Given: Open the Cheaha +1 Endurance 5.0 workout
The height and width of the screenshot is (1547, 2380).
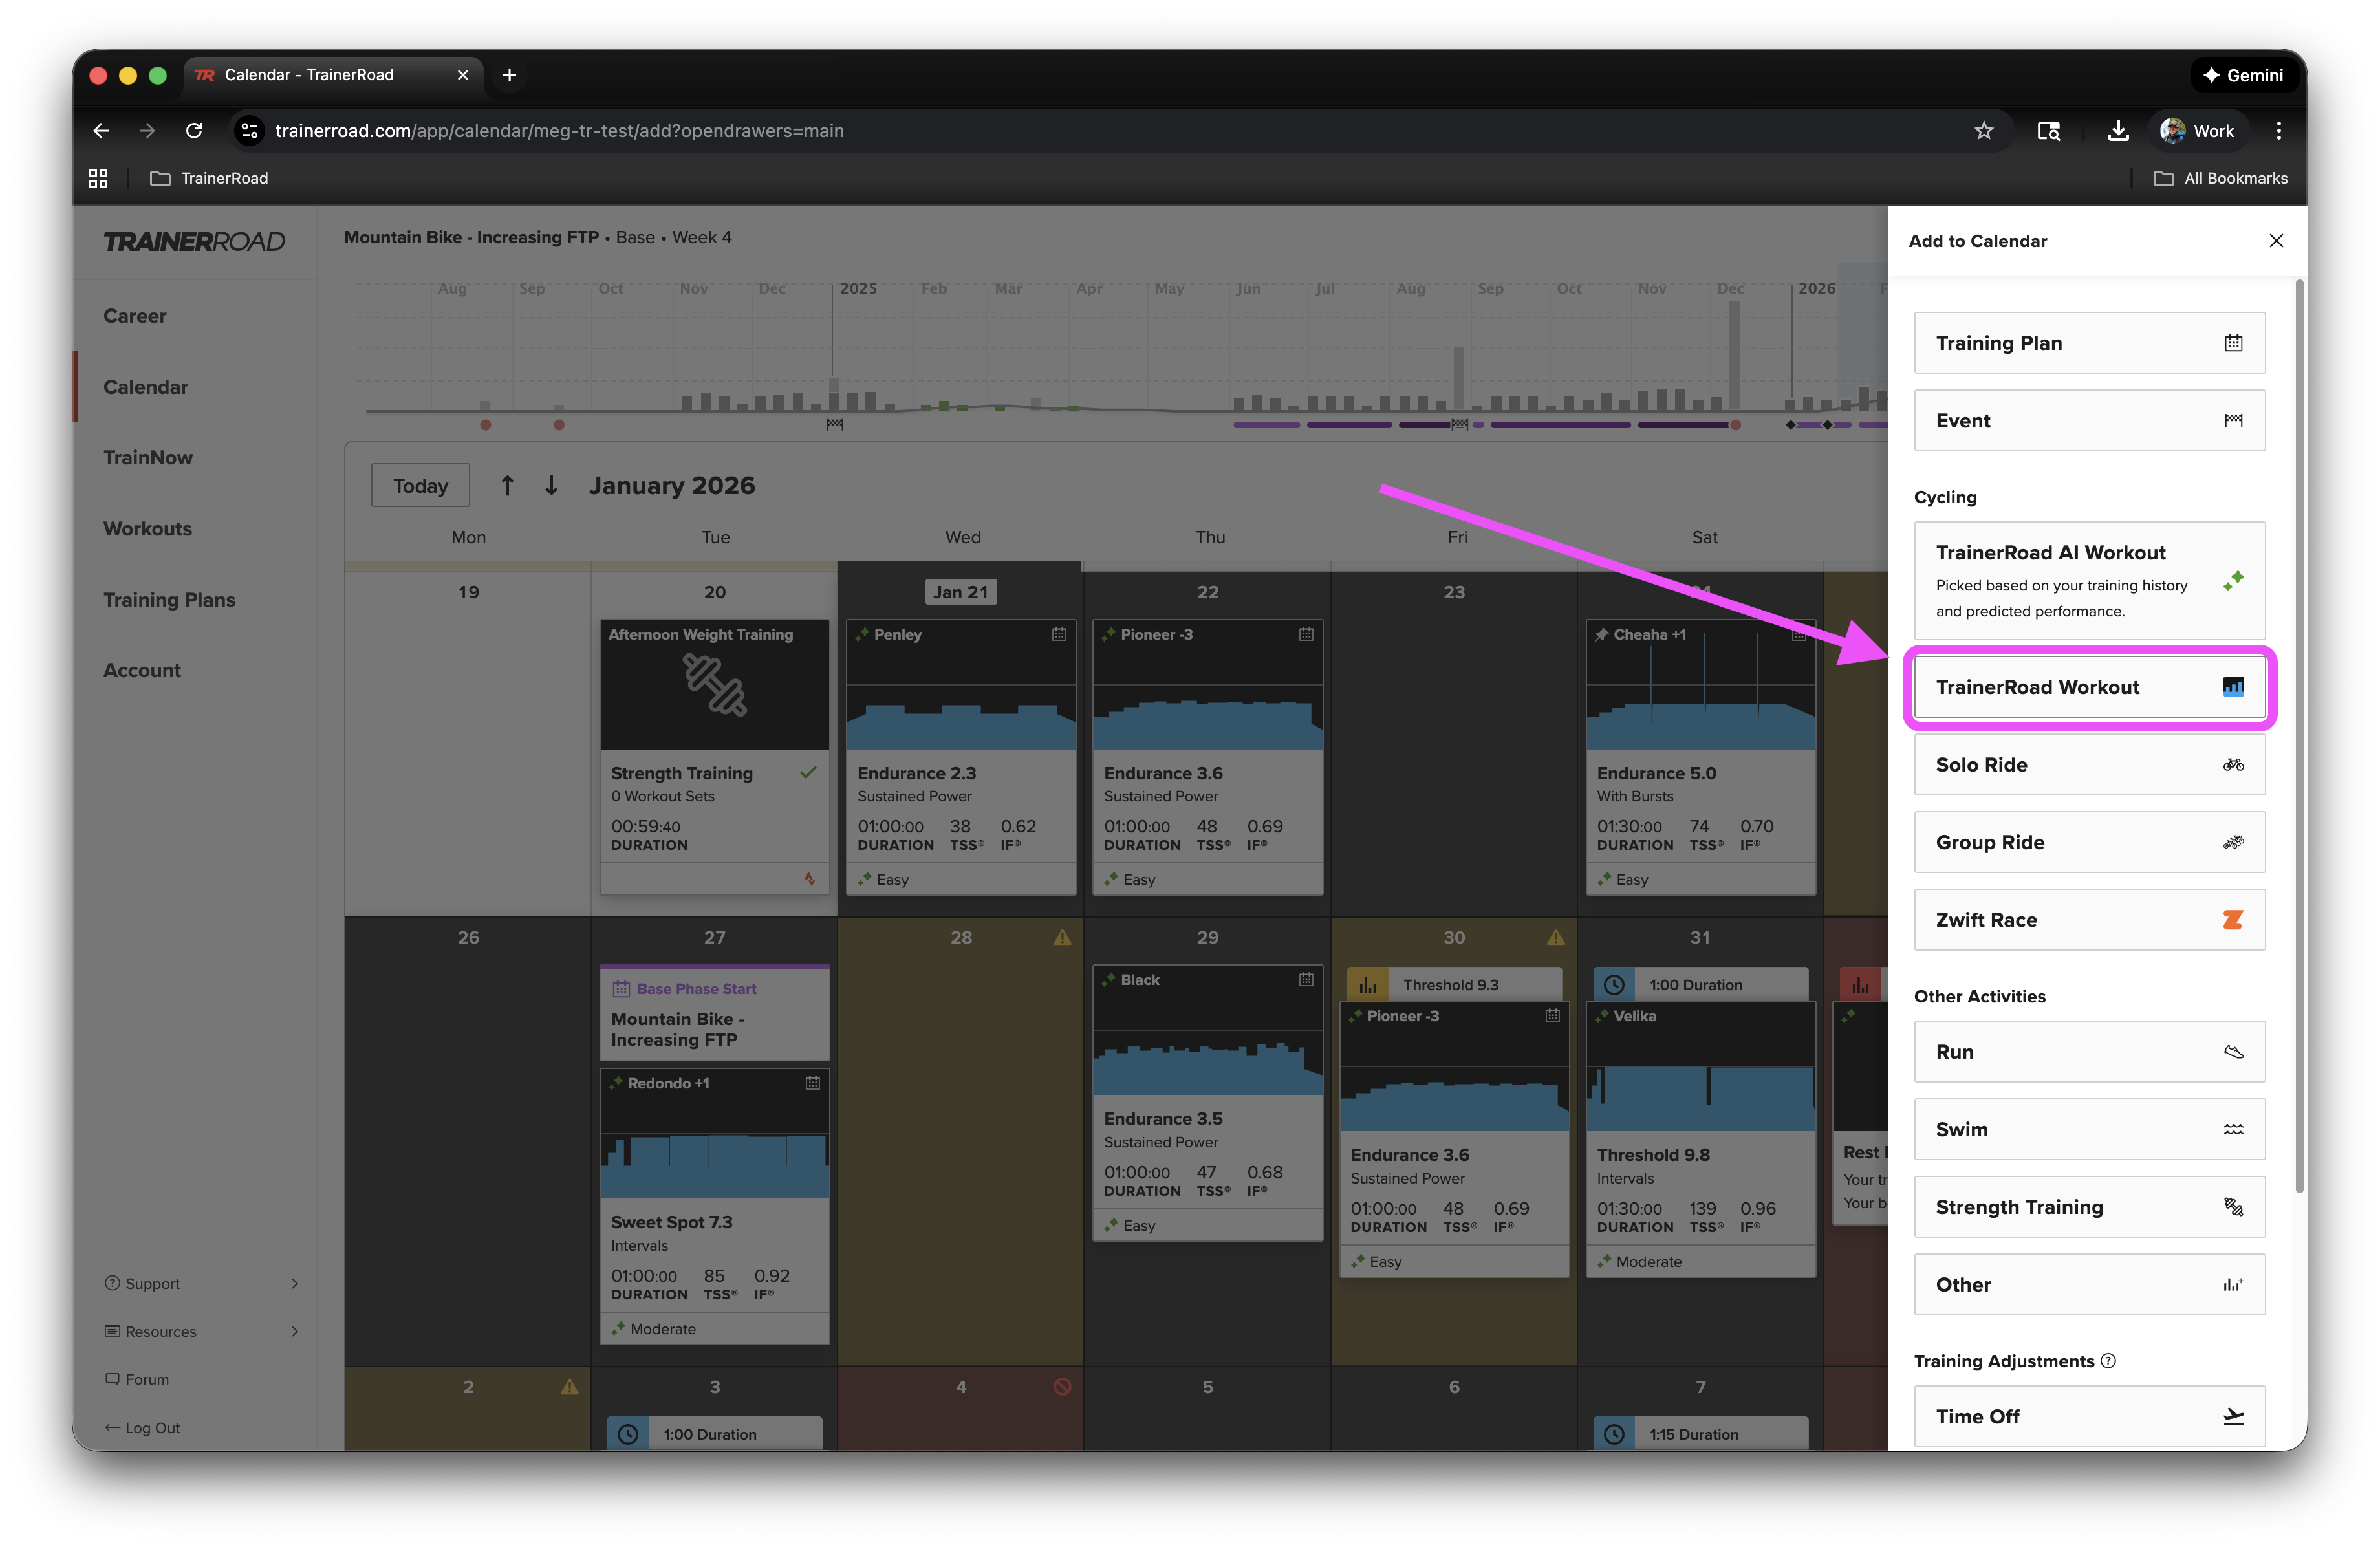Looking at the screenshot, I should [x=1701, y=757].
